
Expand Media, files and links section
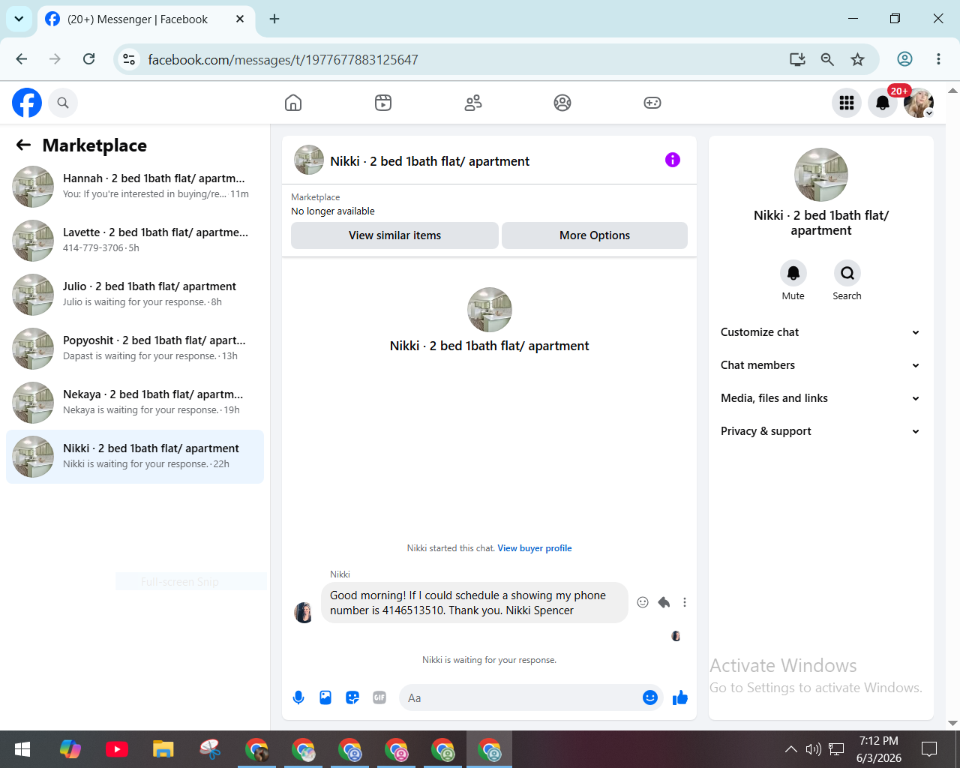click(x=820, y=398)
